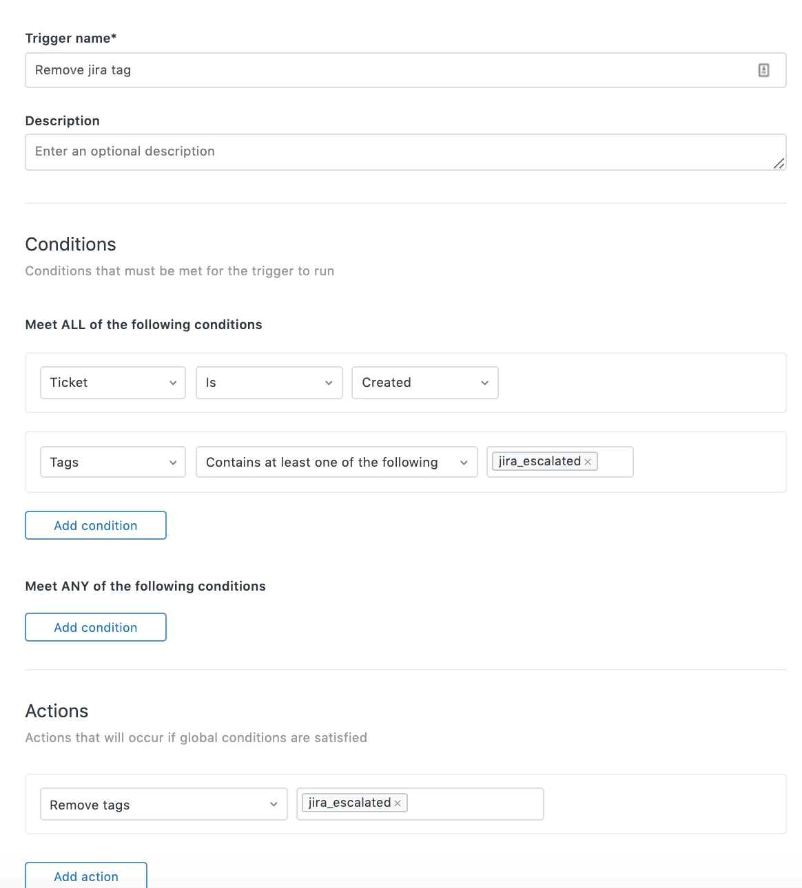Click the tag input box in Tags condition

pos(615,462)
